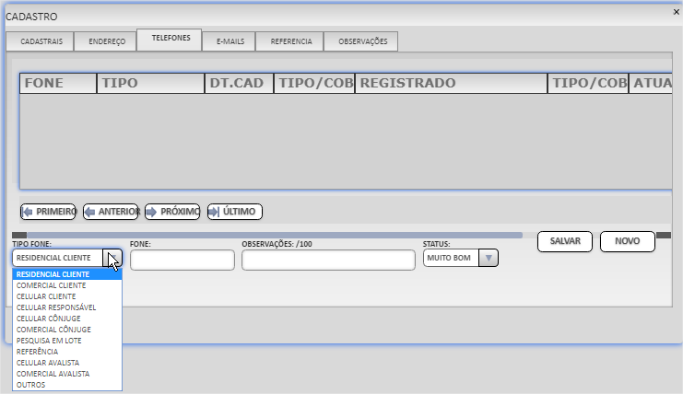Choose Outros from phone type list
The width and height of the screenshot is (683, 394).
(x=30, y=385)
